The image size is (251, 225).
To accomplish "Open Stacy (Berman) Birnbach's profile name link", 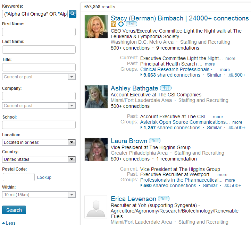I will (x=179, y=18).
